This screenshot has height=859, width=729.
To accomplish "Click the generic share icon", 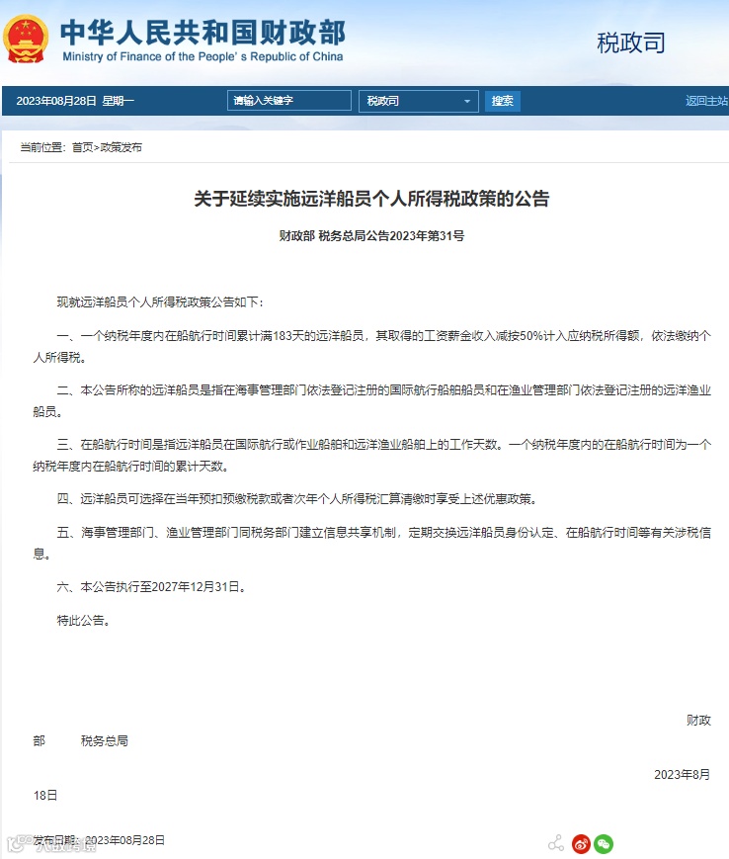I will click(x=556, y=843).
